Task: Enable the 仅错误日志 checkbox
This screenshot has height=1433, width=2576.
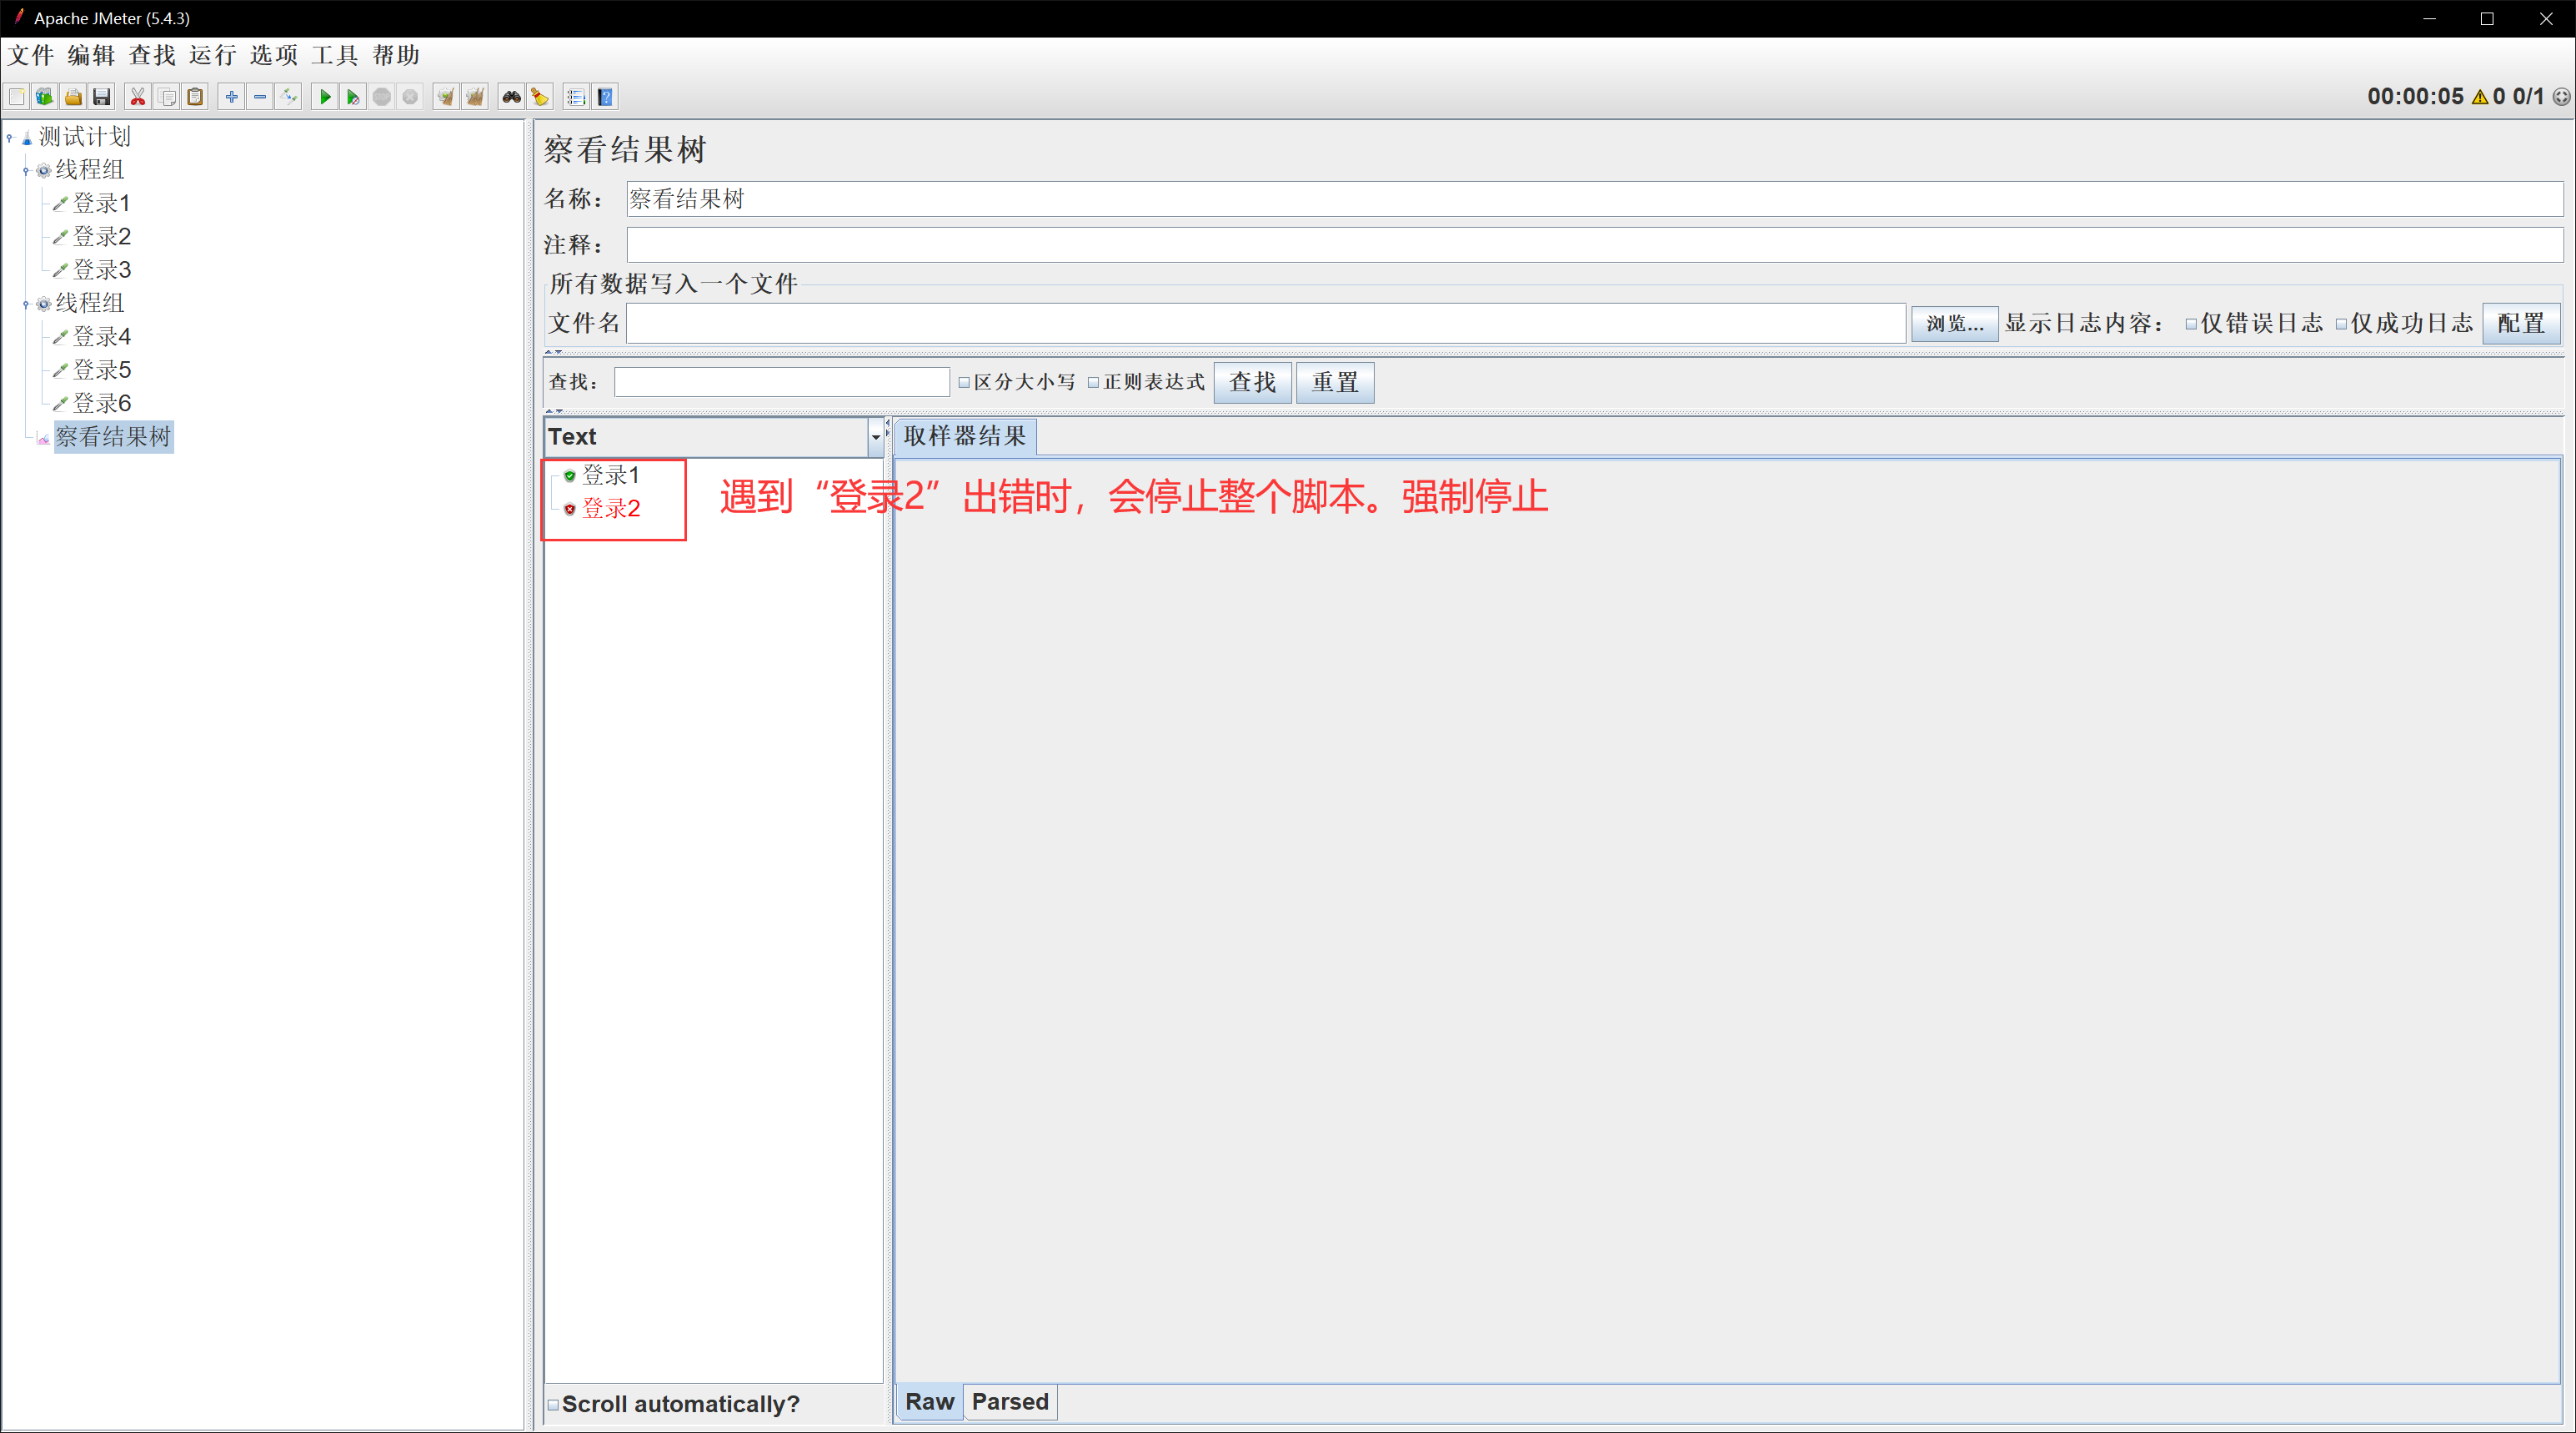Action: (2190, 324)
